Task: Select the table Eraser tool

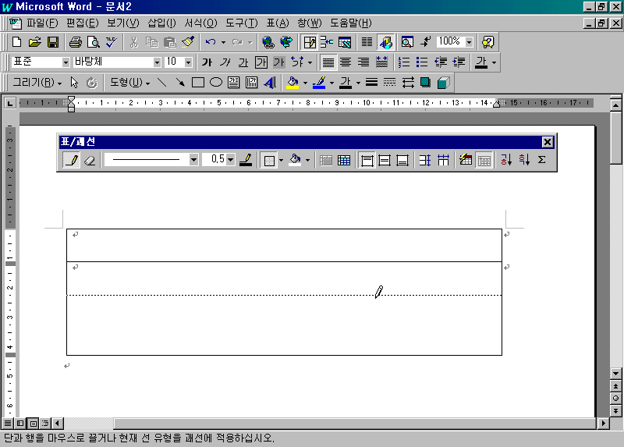Action: point(88,160)
